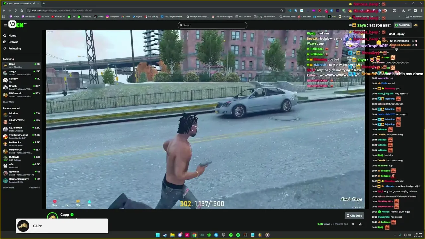Click the browser home icon
This screenshot has width=425, height=239.
click(21, 10)
